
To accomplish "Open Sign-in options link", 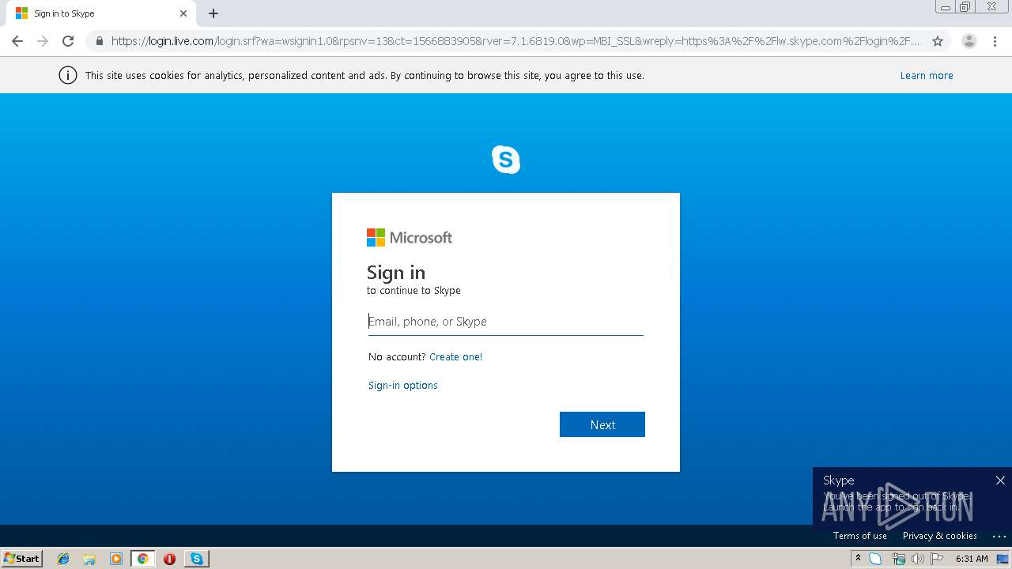I will pyautogui.click(x=403, y=386).
